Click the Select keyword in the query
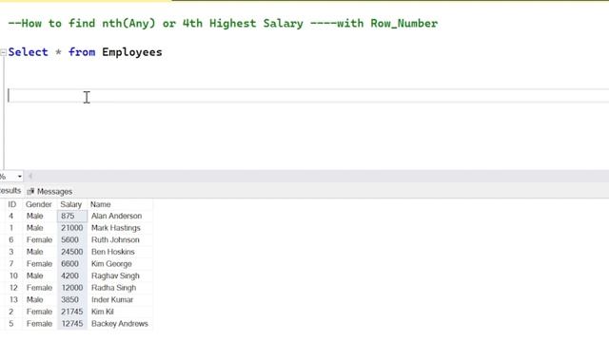 point(28,52)
